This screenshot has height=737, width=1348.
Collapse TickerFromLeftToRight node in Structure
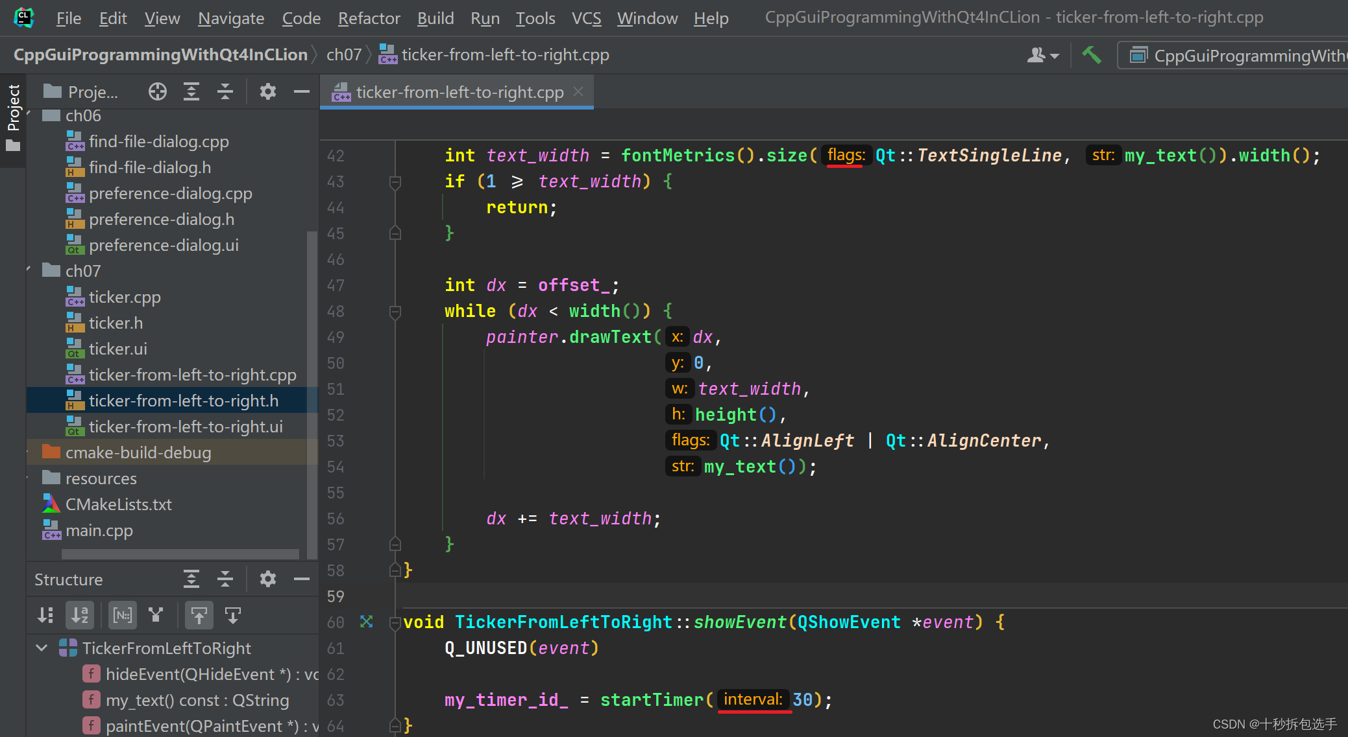point(42,648)
